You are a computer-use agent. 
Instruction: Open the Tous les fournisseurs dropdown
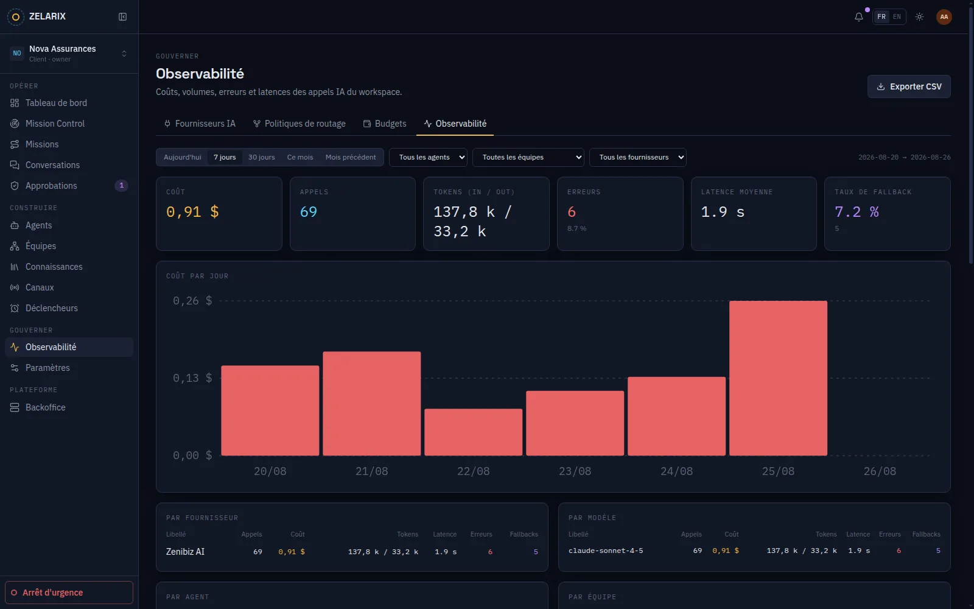click(637, 157)
